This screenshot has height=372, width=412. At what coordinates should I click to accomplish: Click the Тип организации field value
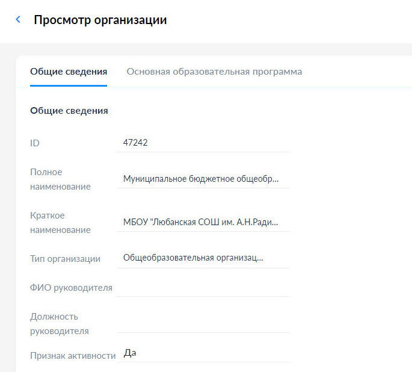pos(203,258)
